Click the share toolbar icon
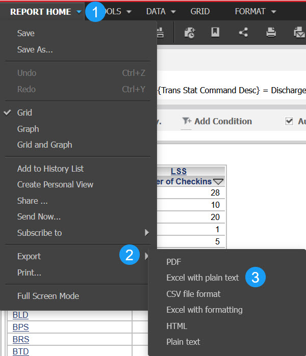The width and height of the screenshot is (306, 356). (243, 32)
